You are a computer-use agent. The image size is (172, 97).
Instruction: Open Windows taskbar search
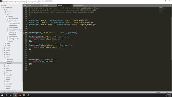[6, 95]
